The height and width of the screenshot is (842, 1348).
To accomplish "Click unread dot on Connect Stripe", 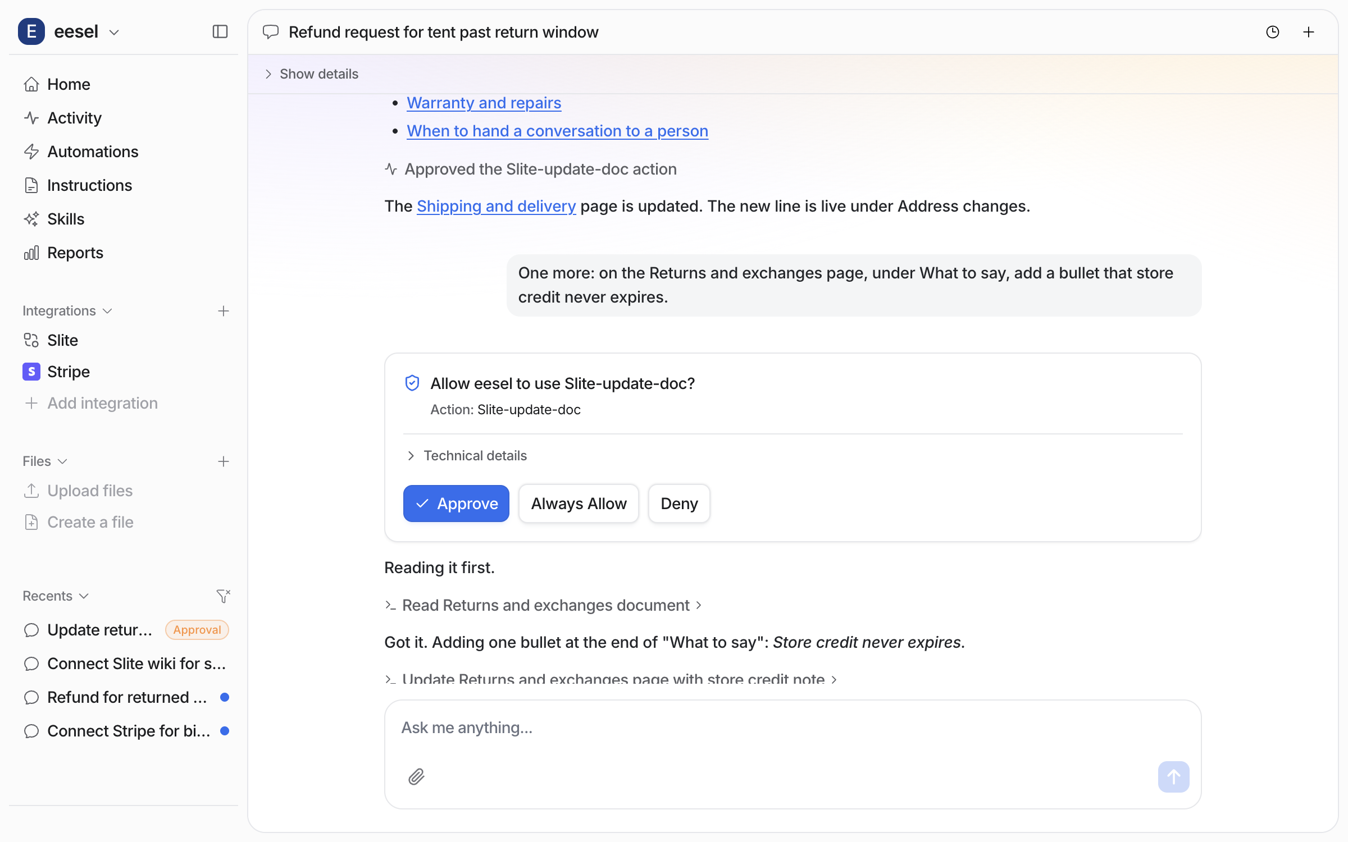I will 225,731.
